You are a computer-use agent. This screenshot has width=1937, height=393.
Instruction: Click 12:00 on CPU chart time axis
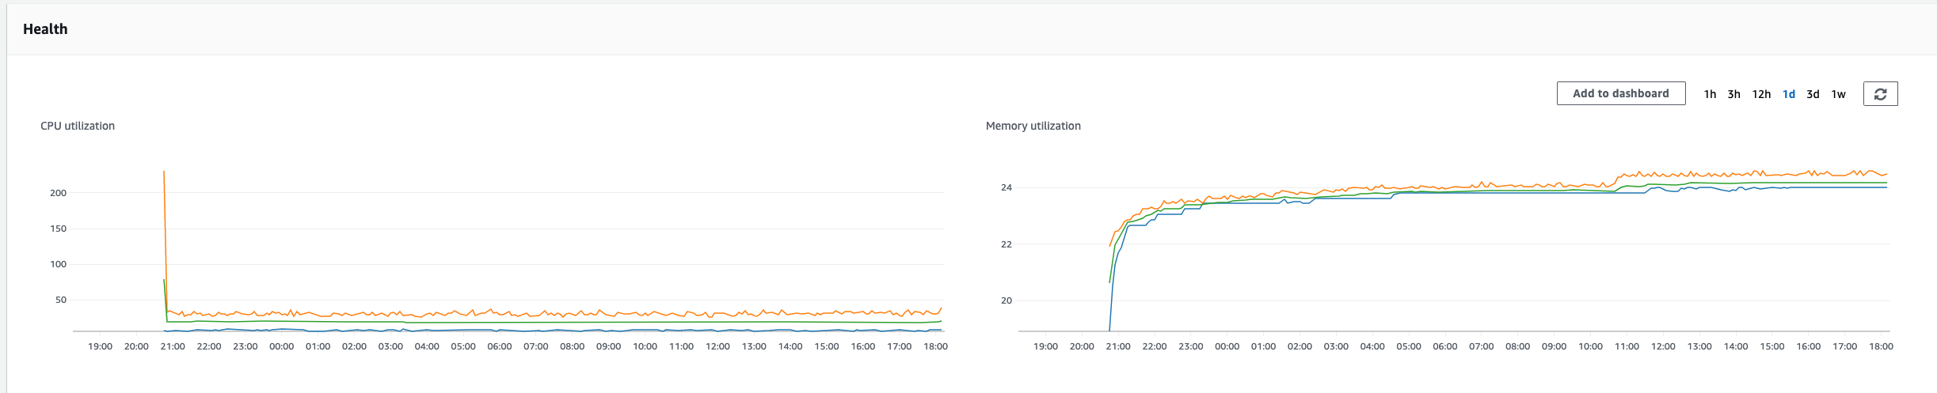[717, 346]
